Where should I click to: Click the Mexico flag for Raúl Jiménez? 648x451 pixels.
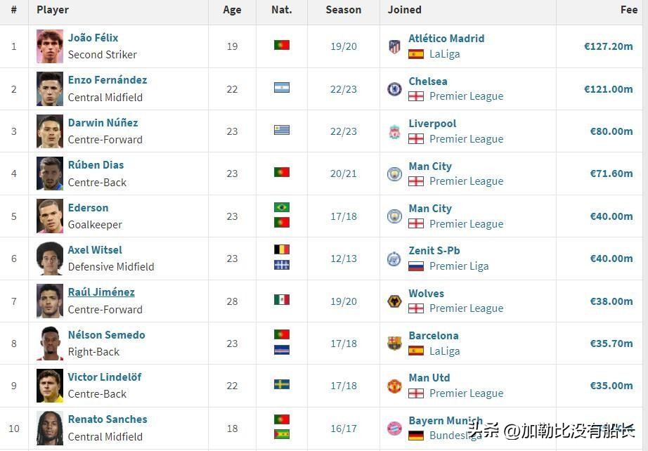click(282, 299)
